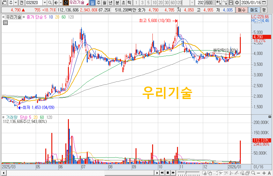The height and width of the screenshot is (176, 273).
Task: Click the vertical line chart tool icon
Action: click(232, 173)
